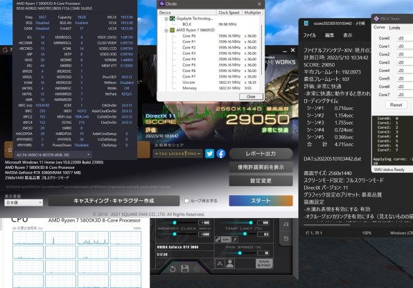Select the Uncore row in Clocks
This screenshot has height=288, width=413.
[x=210, y=82]
